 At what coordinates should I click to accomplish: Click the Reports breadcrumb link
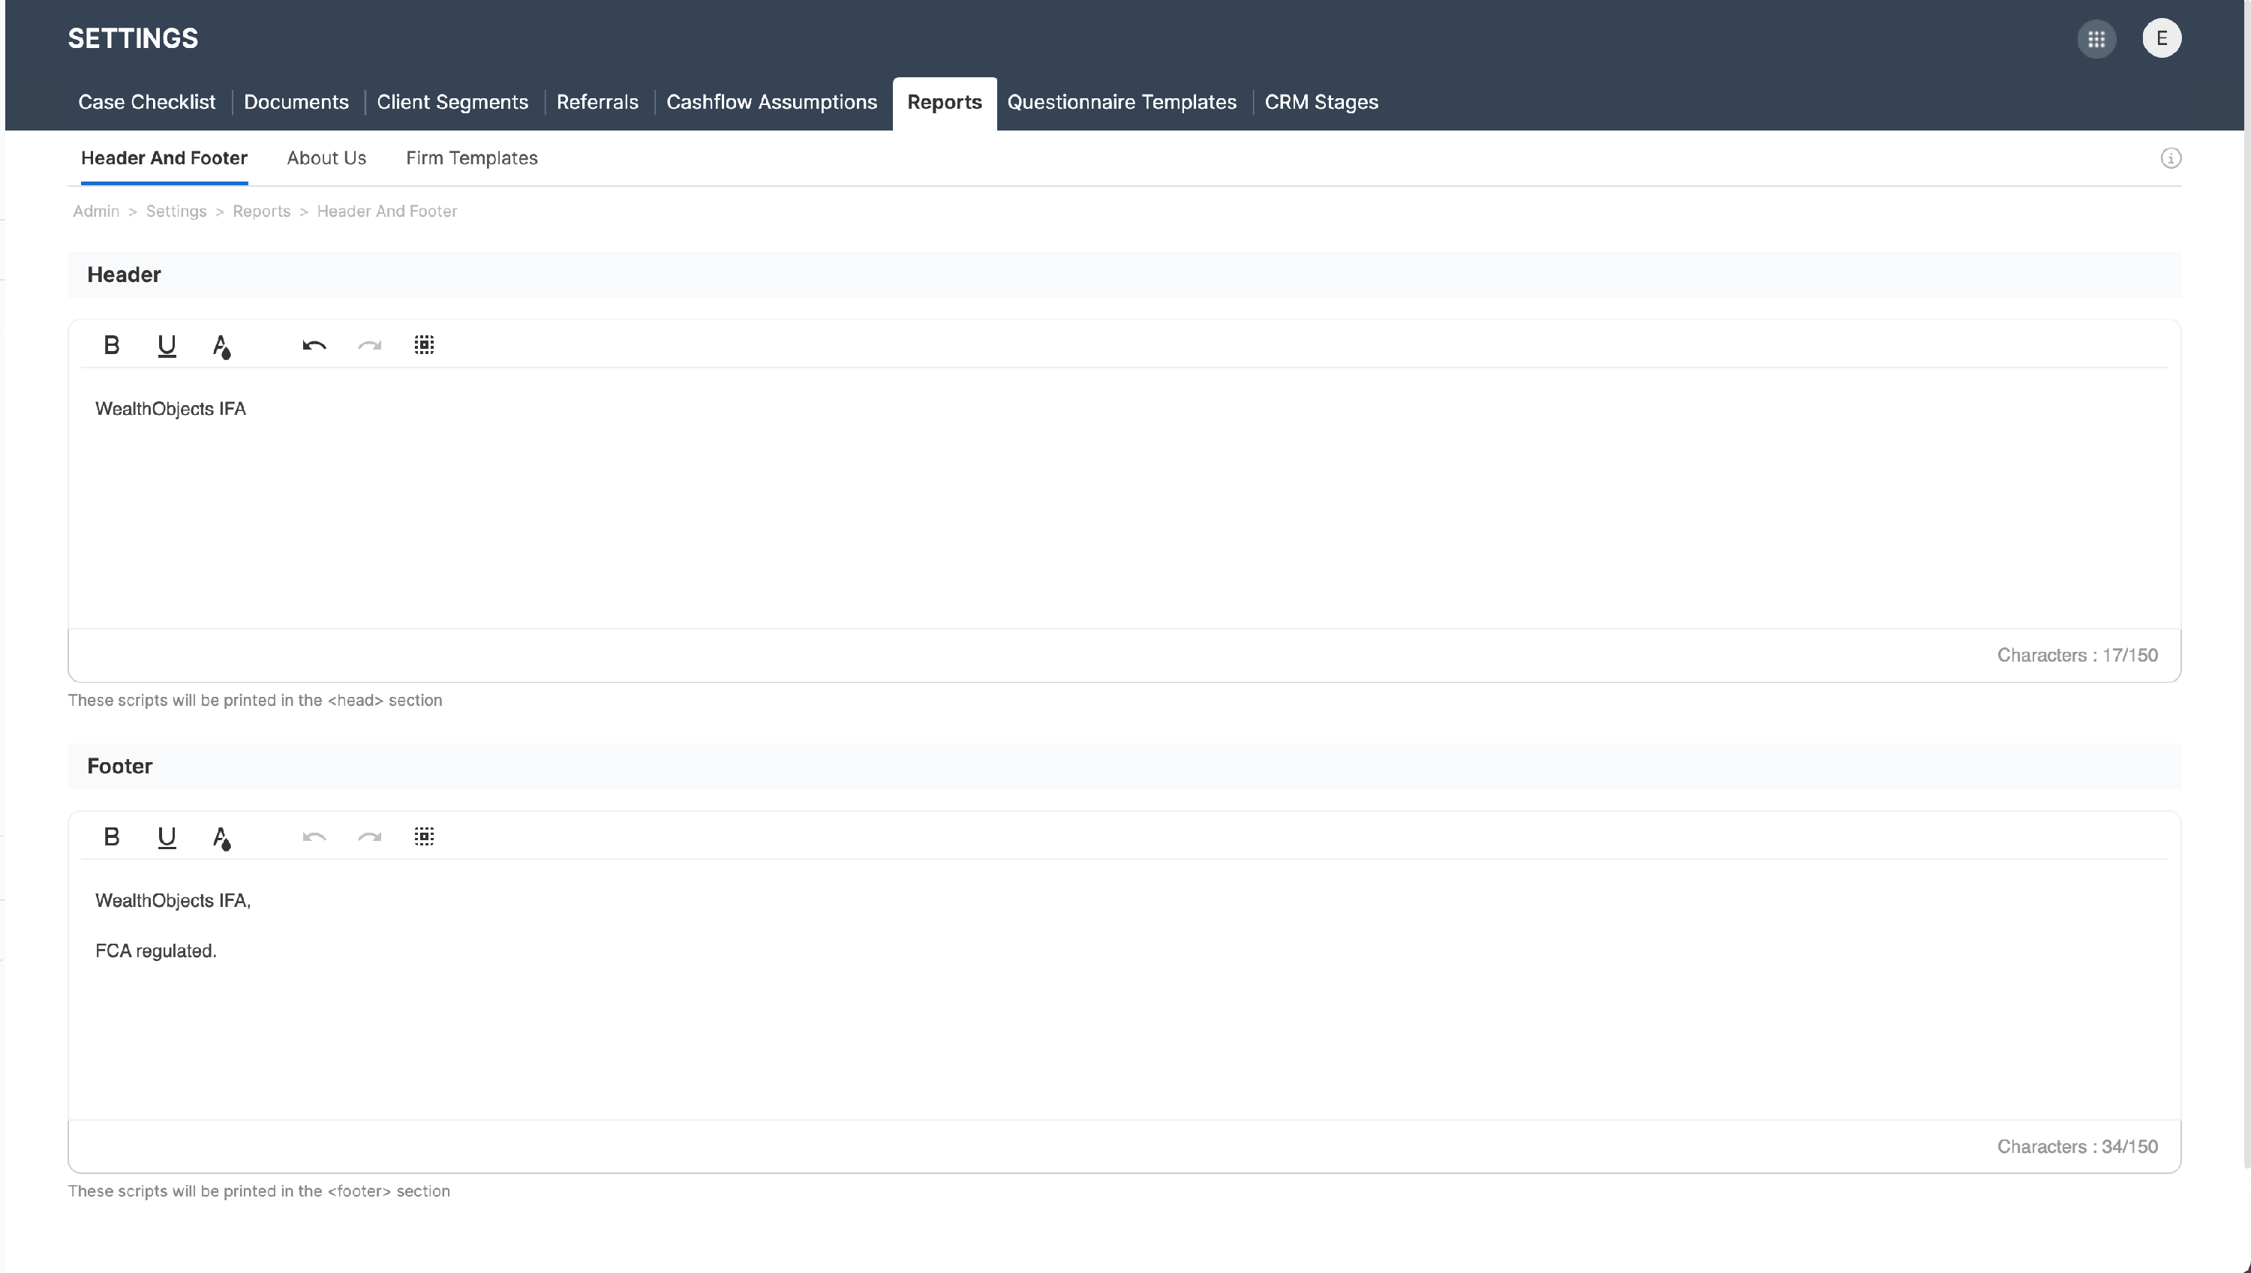[261, 212]
